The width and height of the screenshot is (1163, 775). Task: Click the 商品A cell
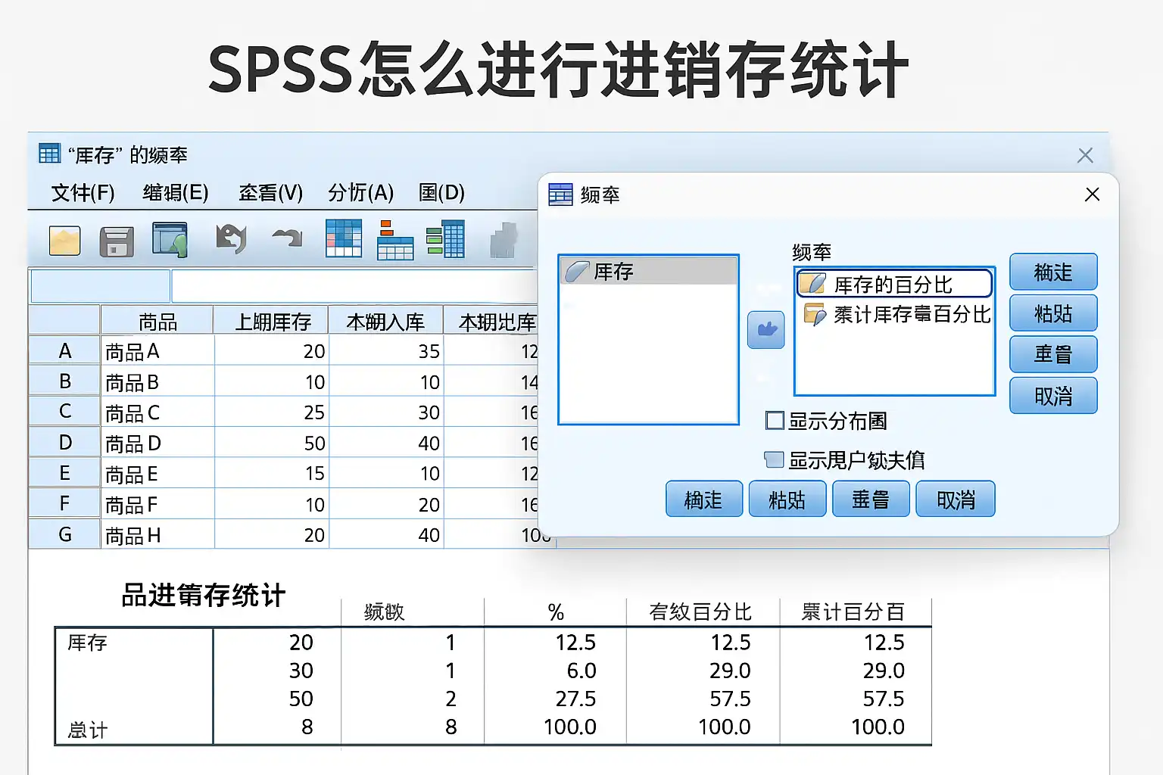(x=157, y=351)
